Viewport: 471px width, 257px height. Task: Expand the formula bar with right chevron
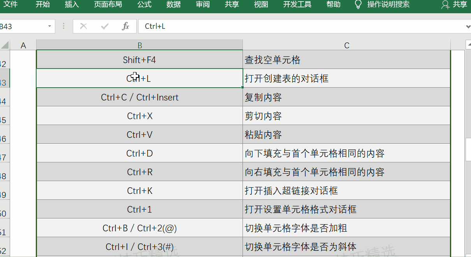468,26
